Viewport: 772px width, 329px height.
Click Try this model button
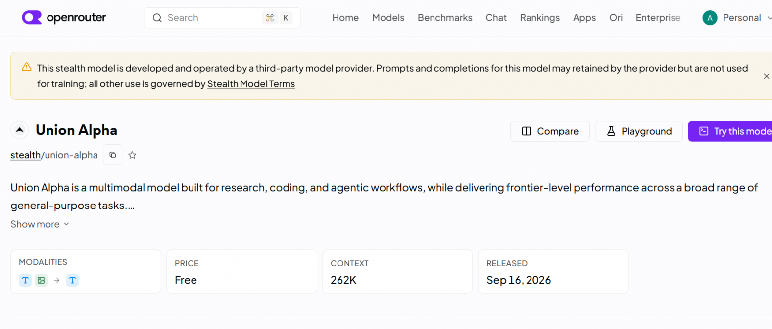tap(730, 131)
